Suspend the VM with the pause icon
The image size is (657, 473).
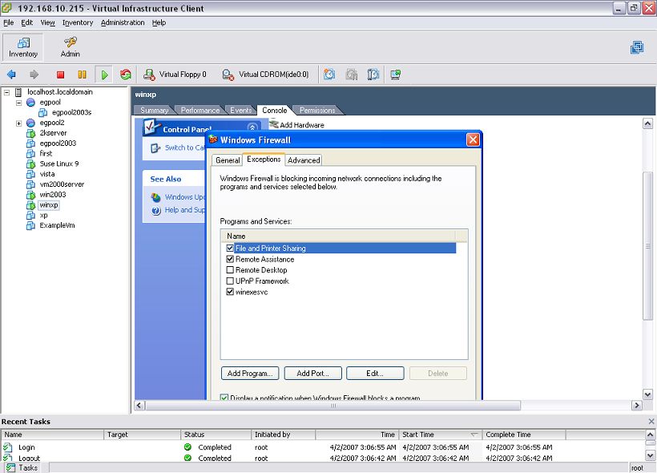(82, 75)
